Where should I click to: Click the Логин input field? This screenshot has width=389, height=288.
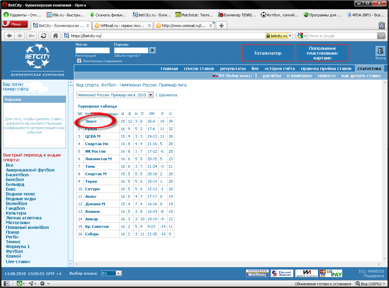(x=93, y=50)
